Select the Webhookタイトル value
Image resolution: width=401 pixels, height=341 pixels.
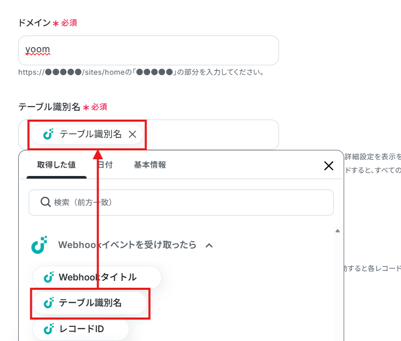coord(97,277)
